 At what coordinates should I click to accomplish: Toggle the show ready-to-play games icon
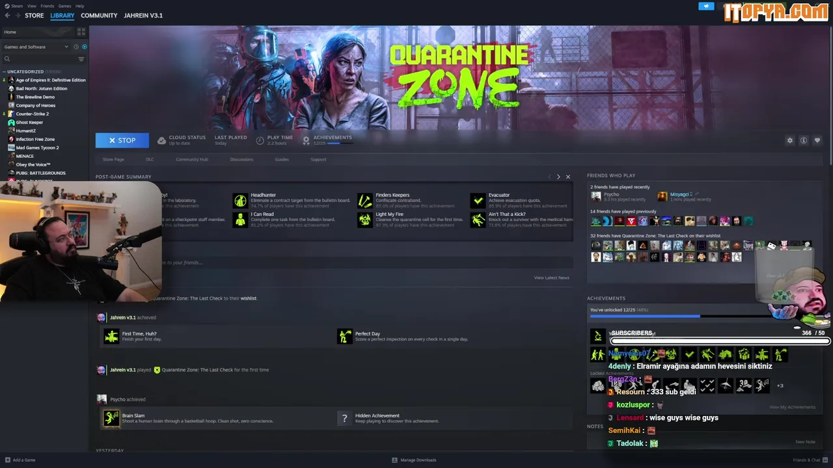click(x=84, y=47)
